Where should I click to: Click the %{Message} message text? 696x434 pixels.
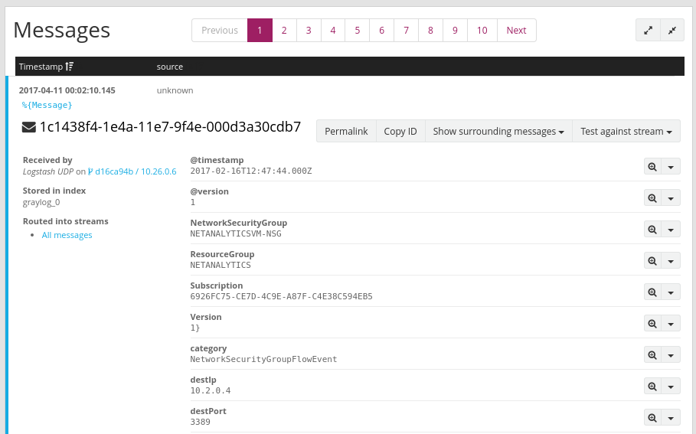(x=47, y=105)
